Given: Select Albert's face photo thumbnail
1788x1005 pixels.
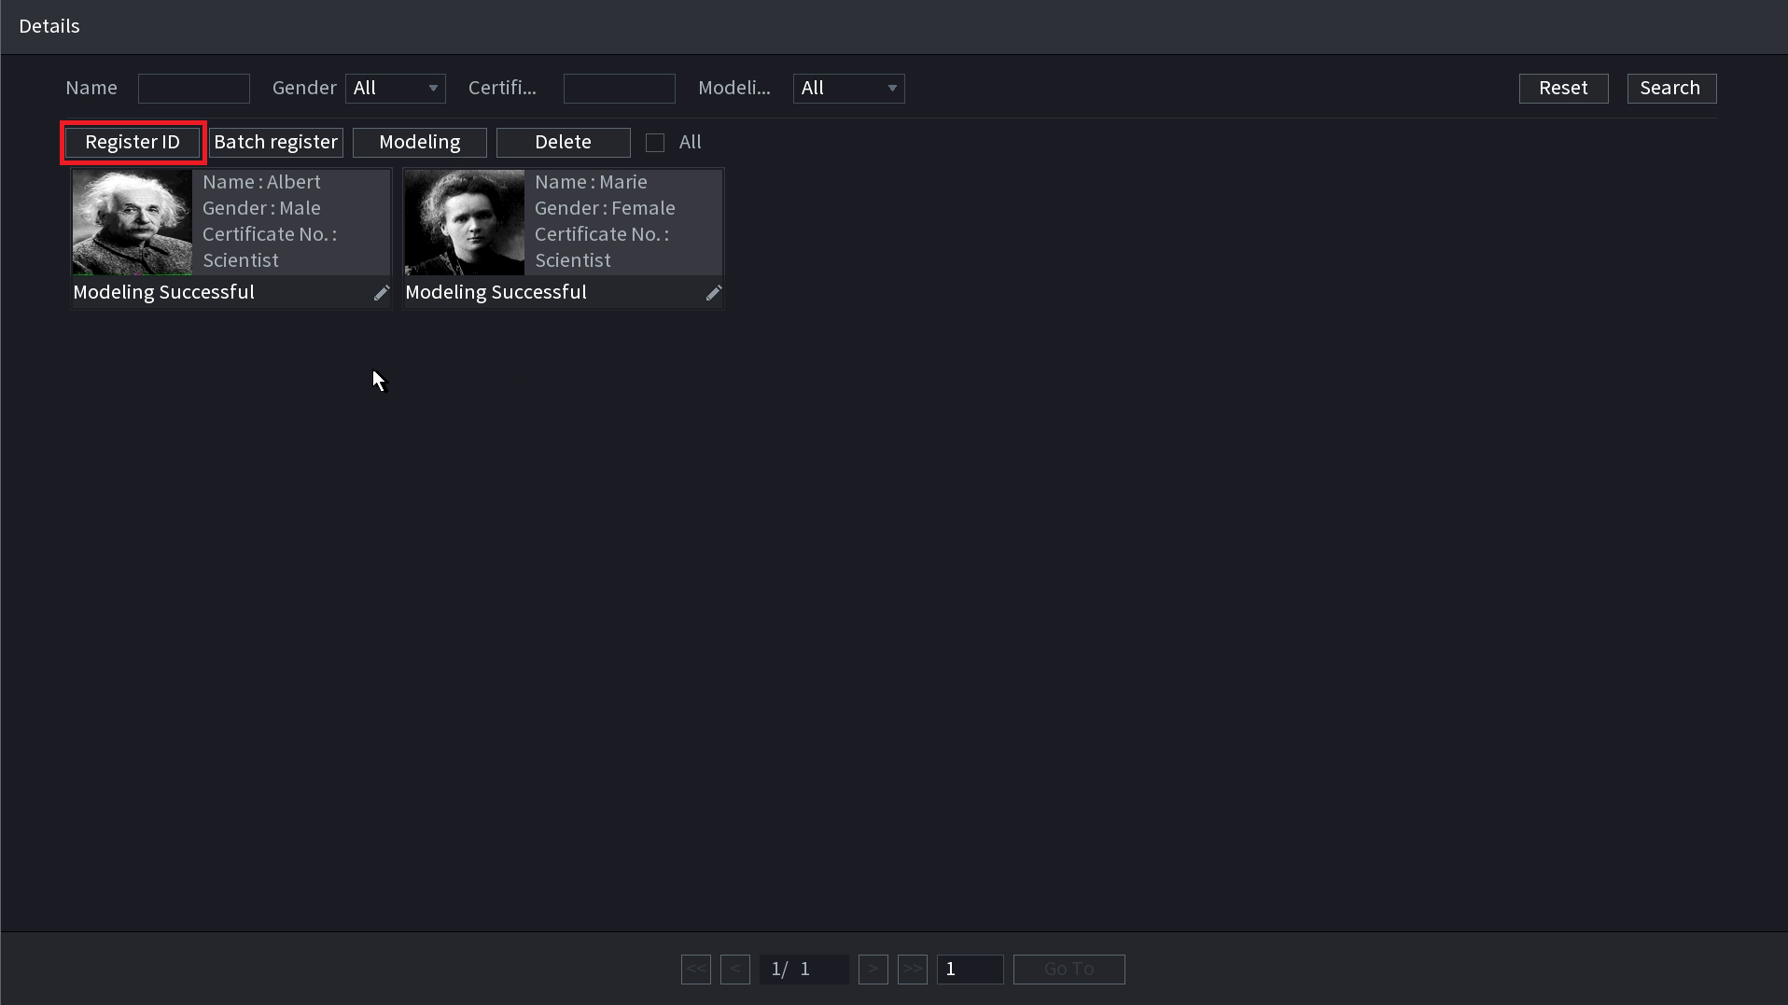Looking at the screenshot, I should pos(133,222).
